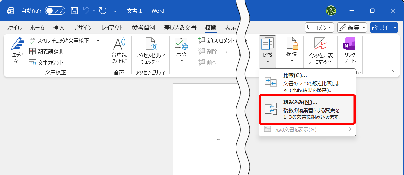This screenshot has height=175, width=404.
Task: Minimize the Word window
Action: click(x=352, y=11)
